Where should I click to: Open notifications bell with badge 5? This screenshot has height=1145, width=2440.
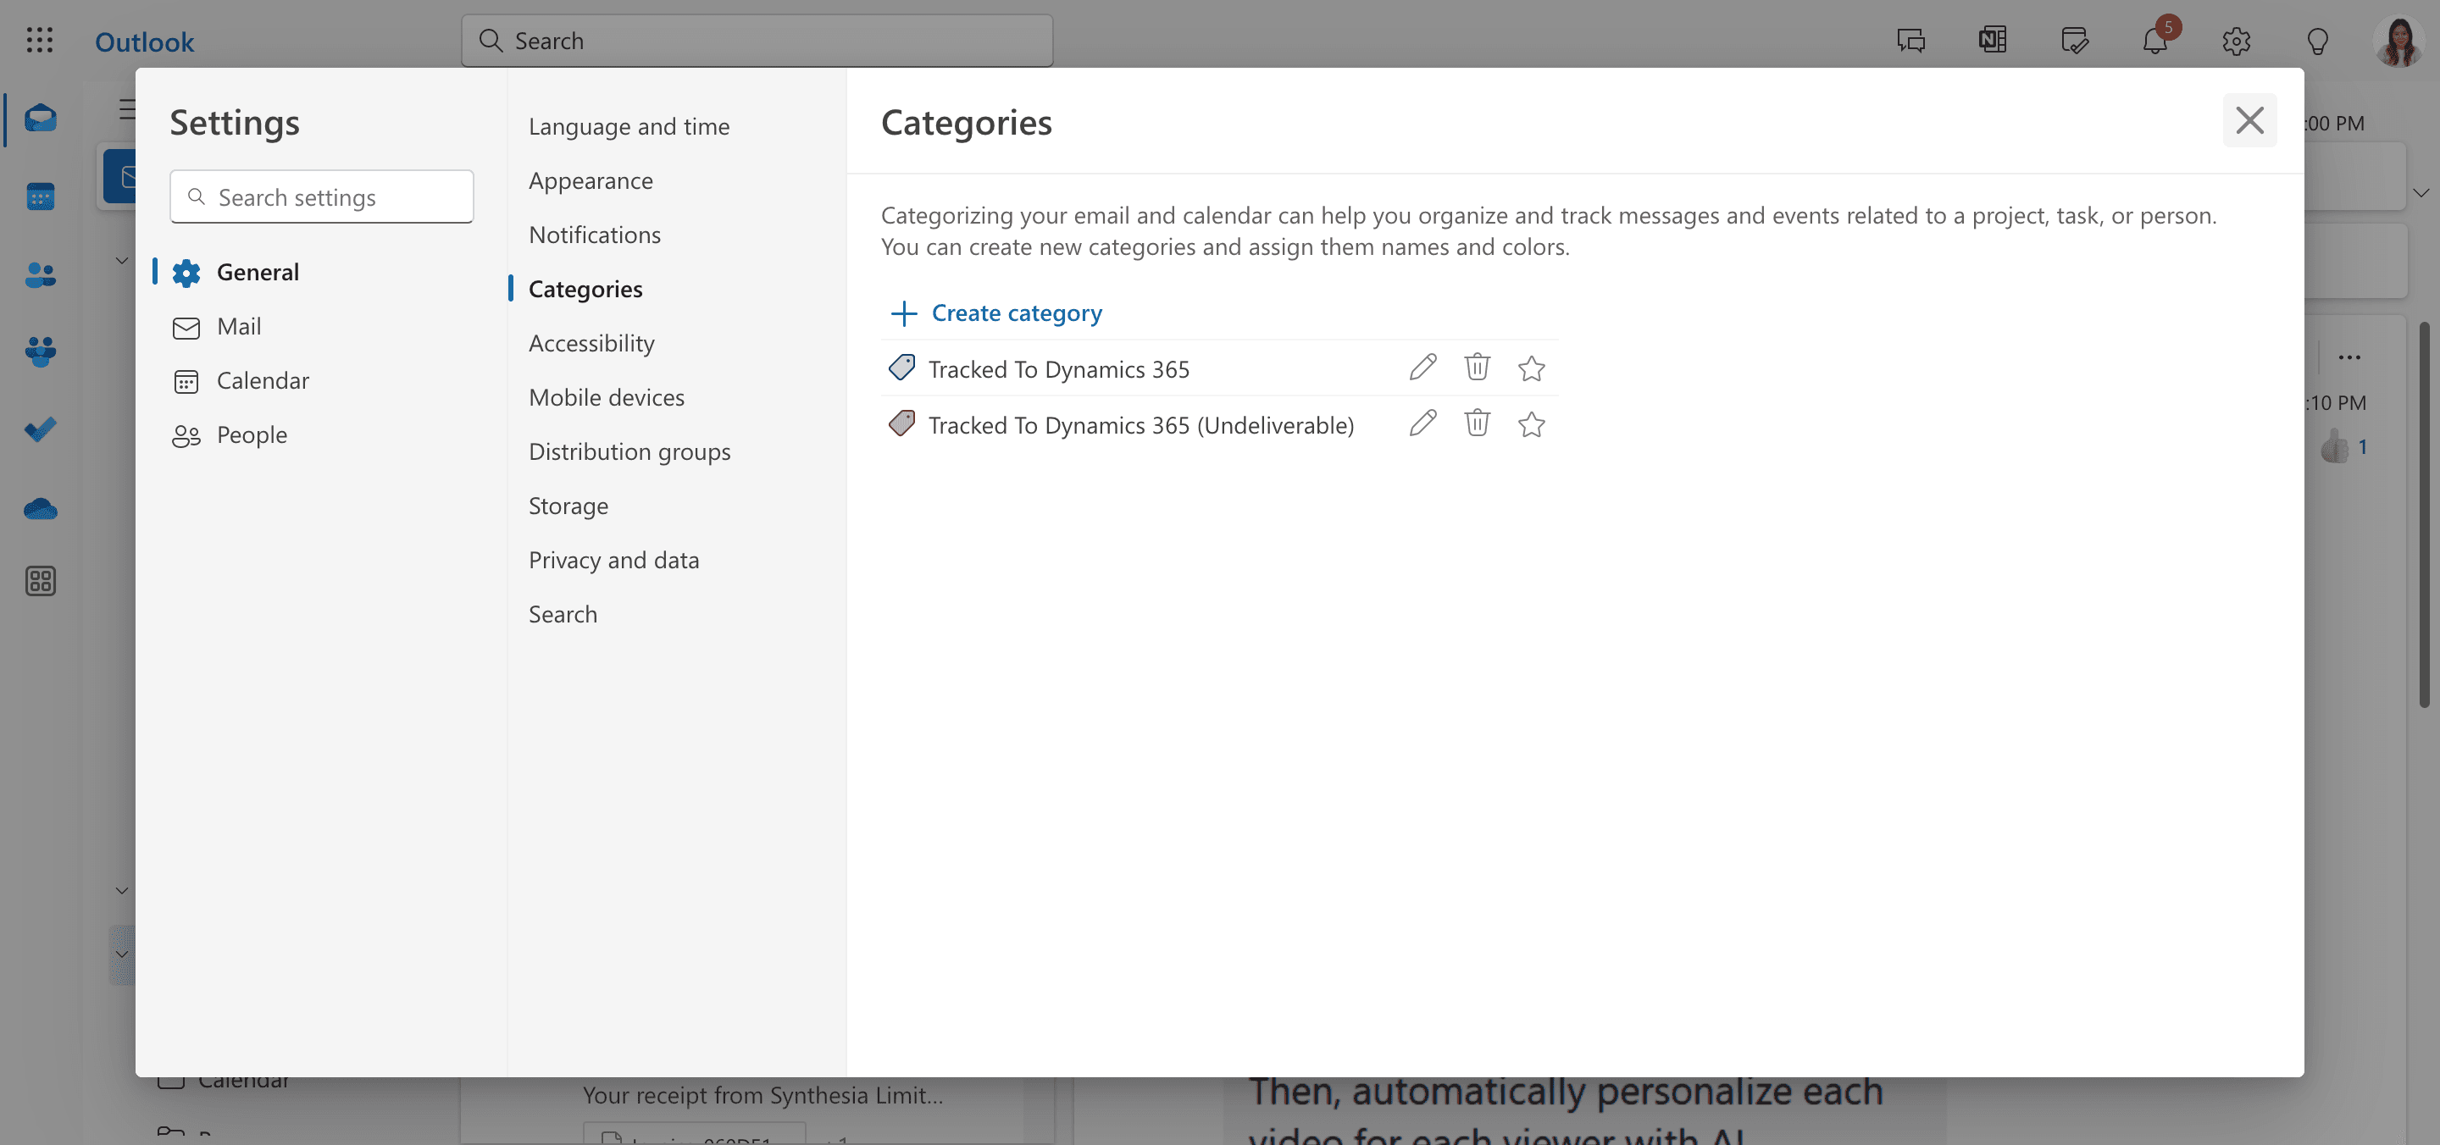click(2156, 41)
